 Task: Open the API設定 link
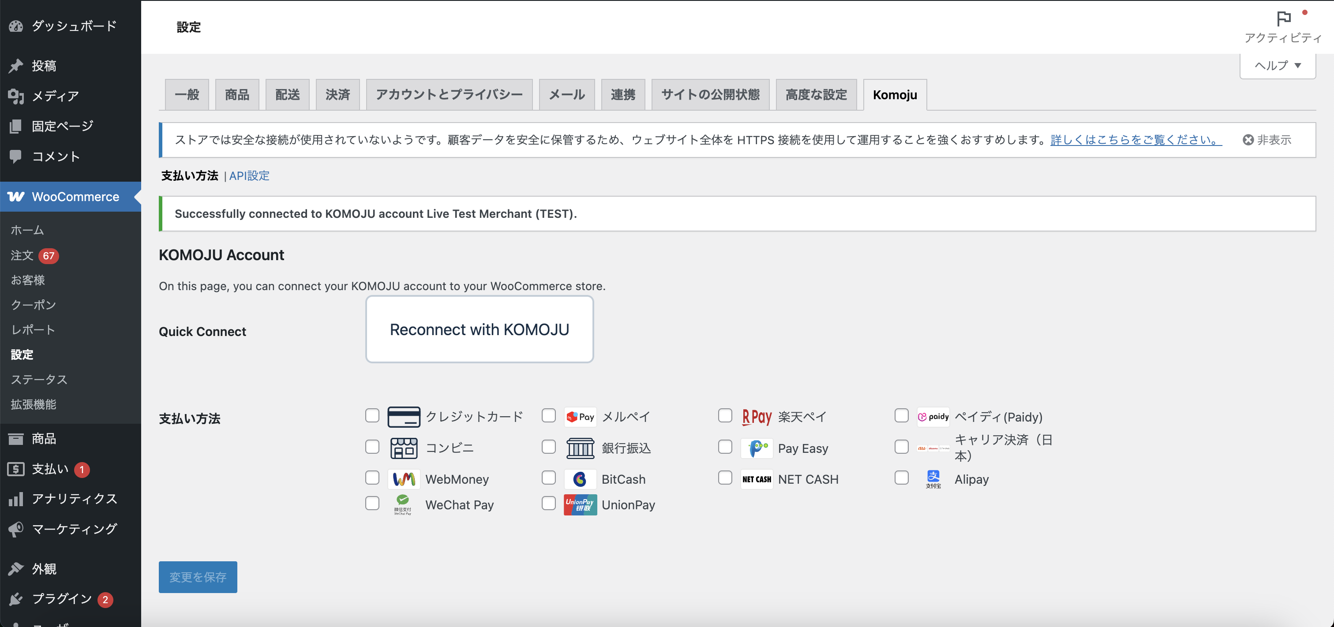click(249, 176)
